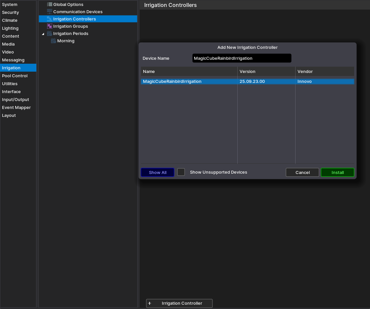Click the Irrigation Groups purple icon
The height and width of the screenshot is (309, 370).
pos(50,26)
